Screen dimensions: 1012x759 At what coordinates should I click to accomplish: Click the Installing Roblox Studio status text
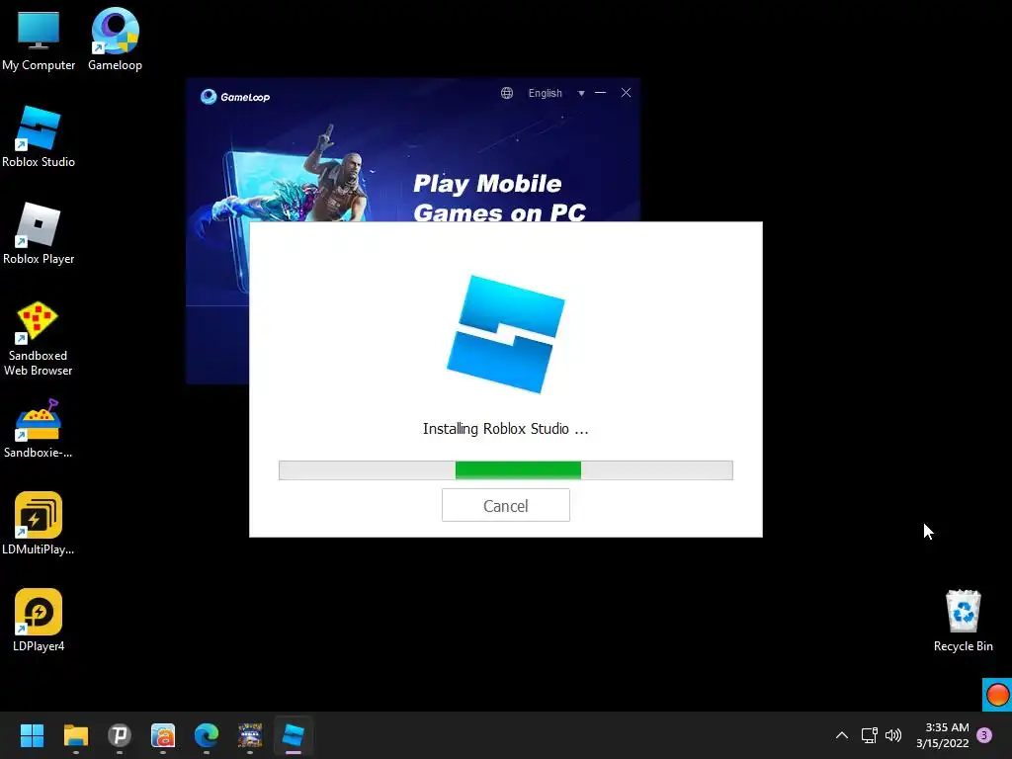click(505, 429)
